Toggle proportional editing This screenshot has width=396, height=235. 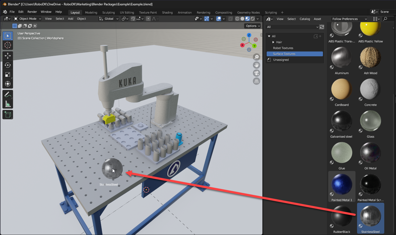(x=148, y=19)
